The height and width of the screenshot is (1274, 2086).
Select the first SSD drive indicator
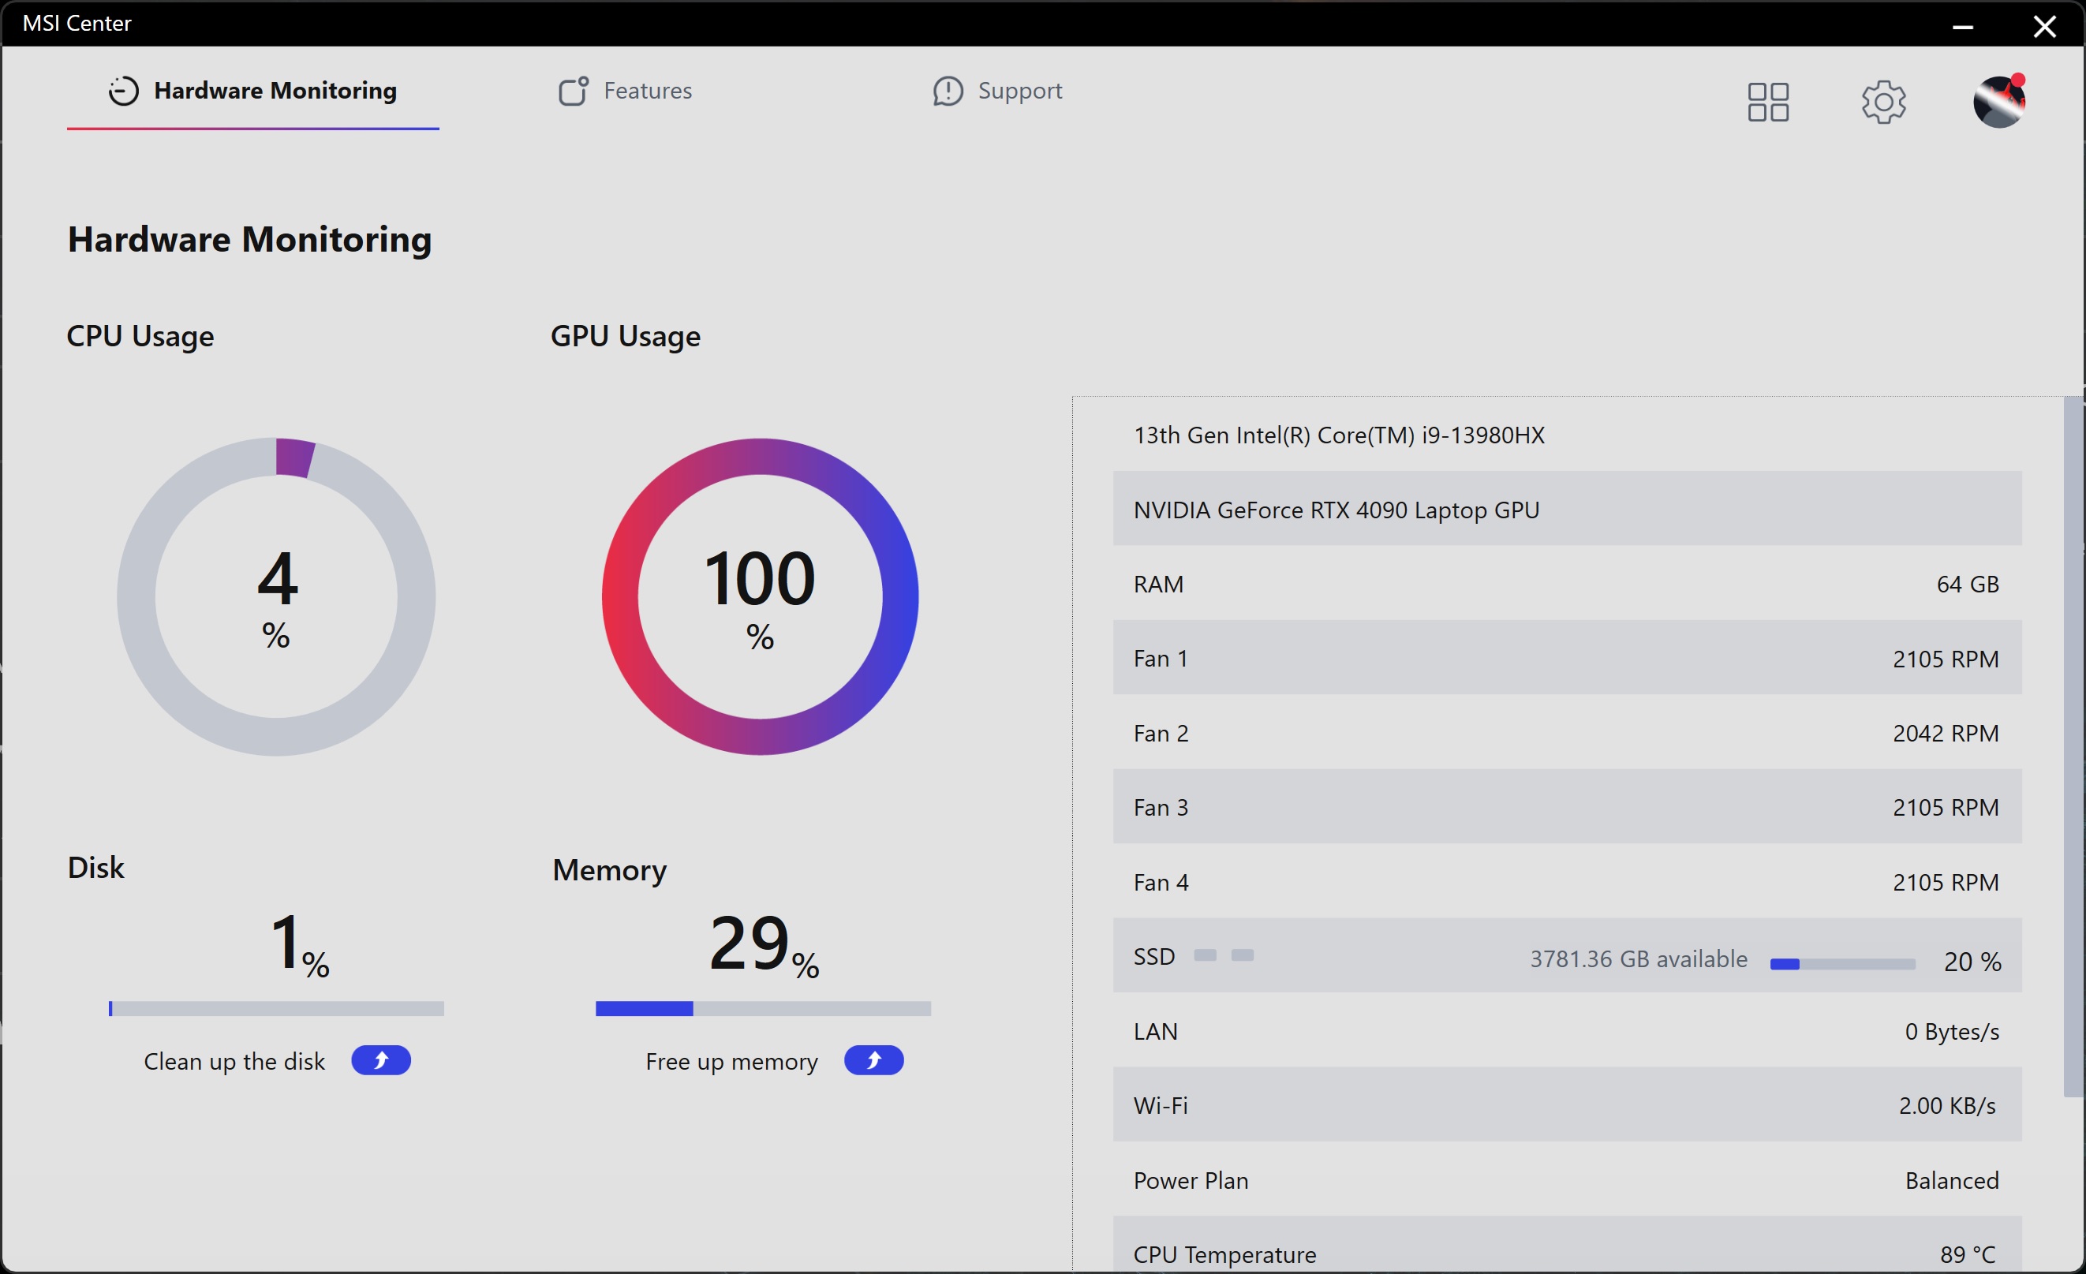pos(1204,955)
